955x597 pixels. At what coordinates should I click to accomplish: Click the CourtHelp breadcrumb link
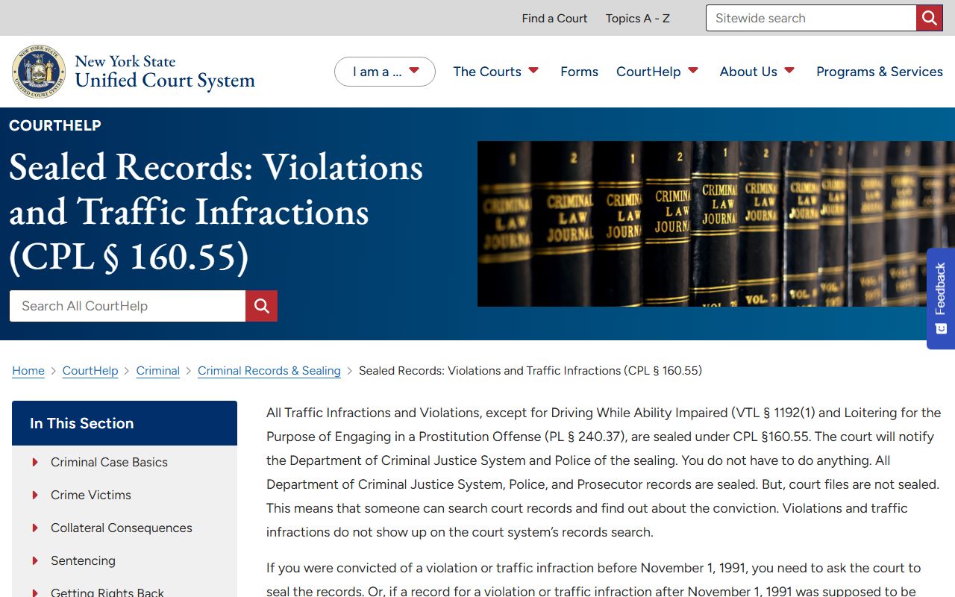tap(90, 371)
